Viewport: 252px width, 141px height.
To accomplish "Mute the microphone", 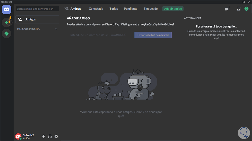I will tap(44, 136).
